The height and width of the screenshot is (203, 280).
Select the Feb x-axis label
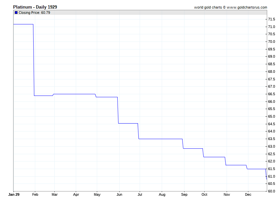coord(35,194)
